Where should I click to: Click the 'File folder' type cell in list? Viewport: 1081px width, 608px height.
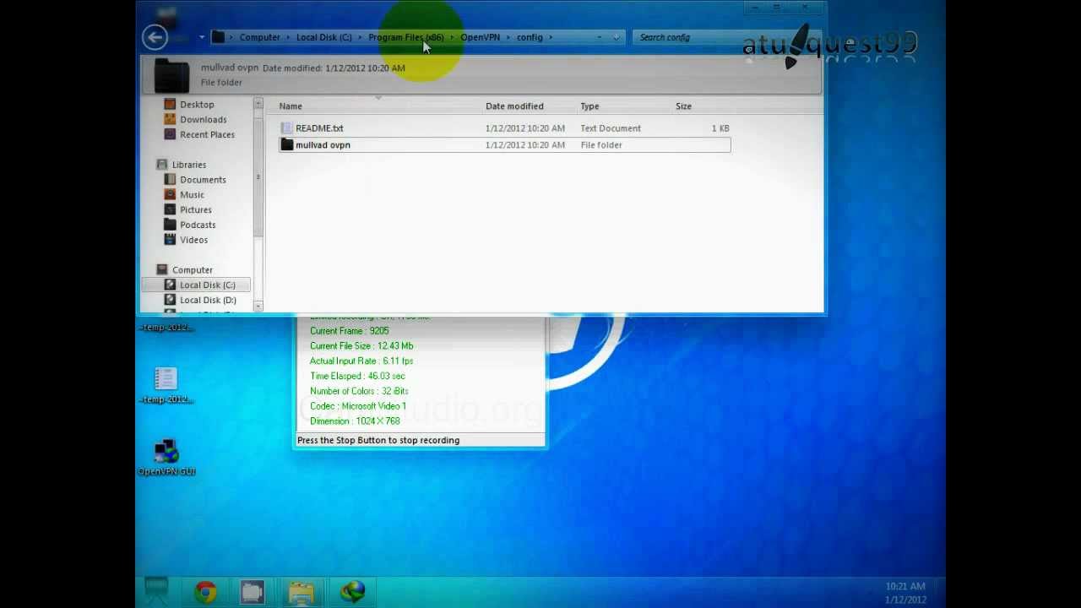click(601, 145)
